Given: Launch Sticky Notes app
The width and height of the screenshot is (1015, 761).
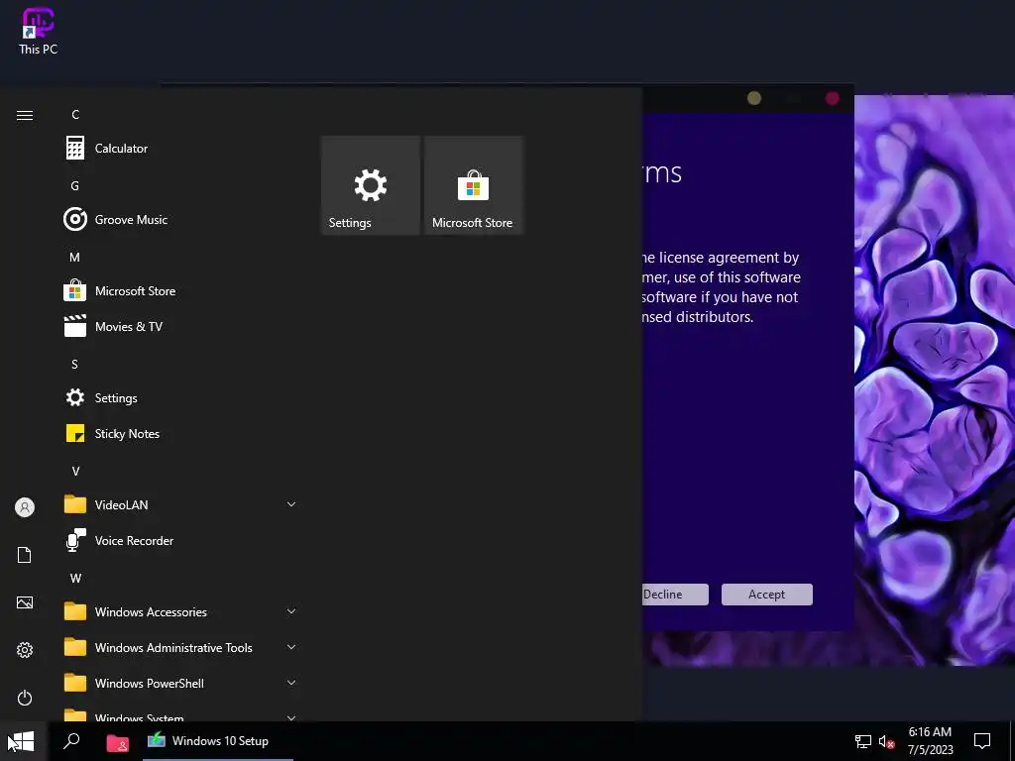Looking at the screenshot, I should tap(181, 434).
